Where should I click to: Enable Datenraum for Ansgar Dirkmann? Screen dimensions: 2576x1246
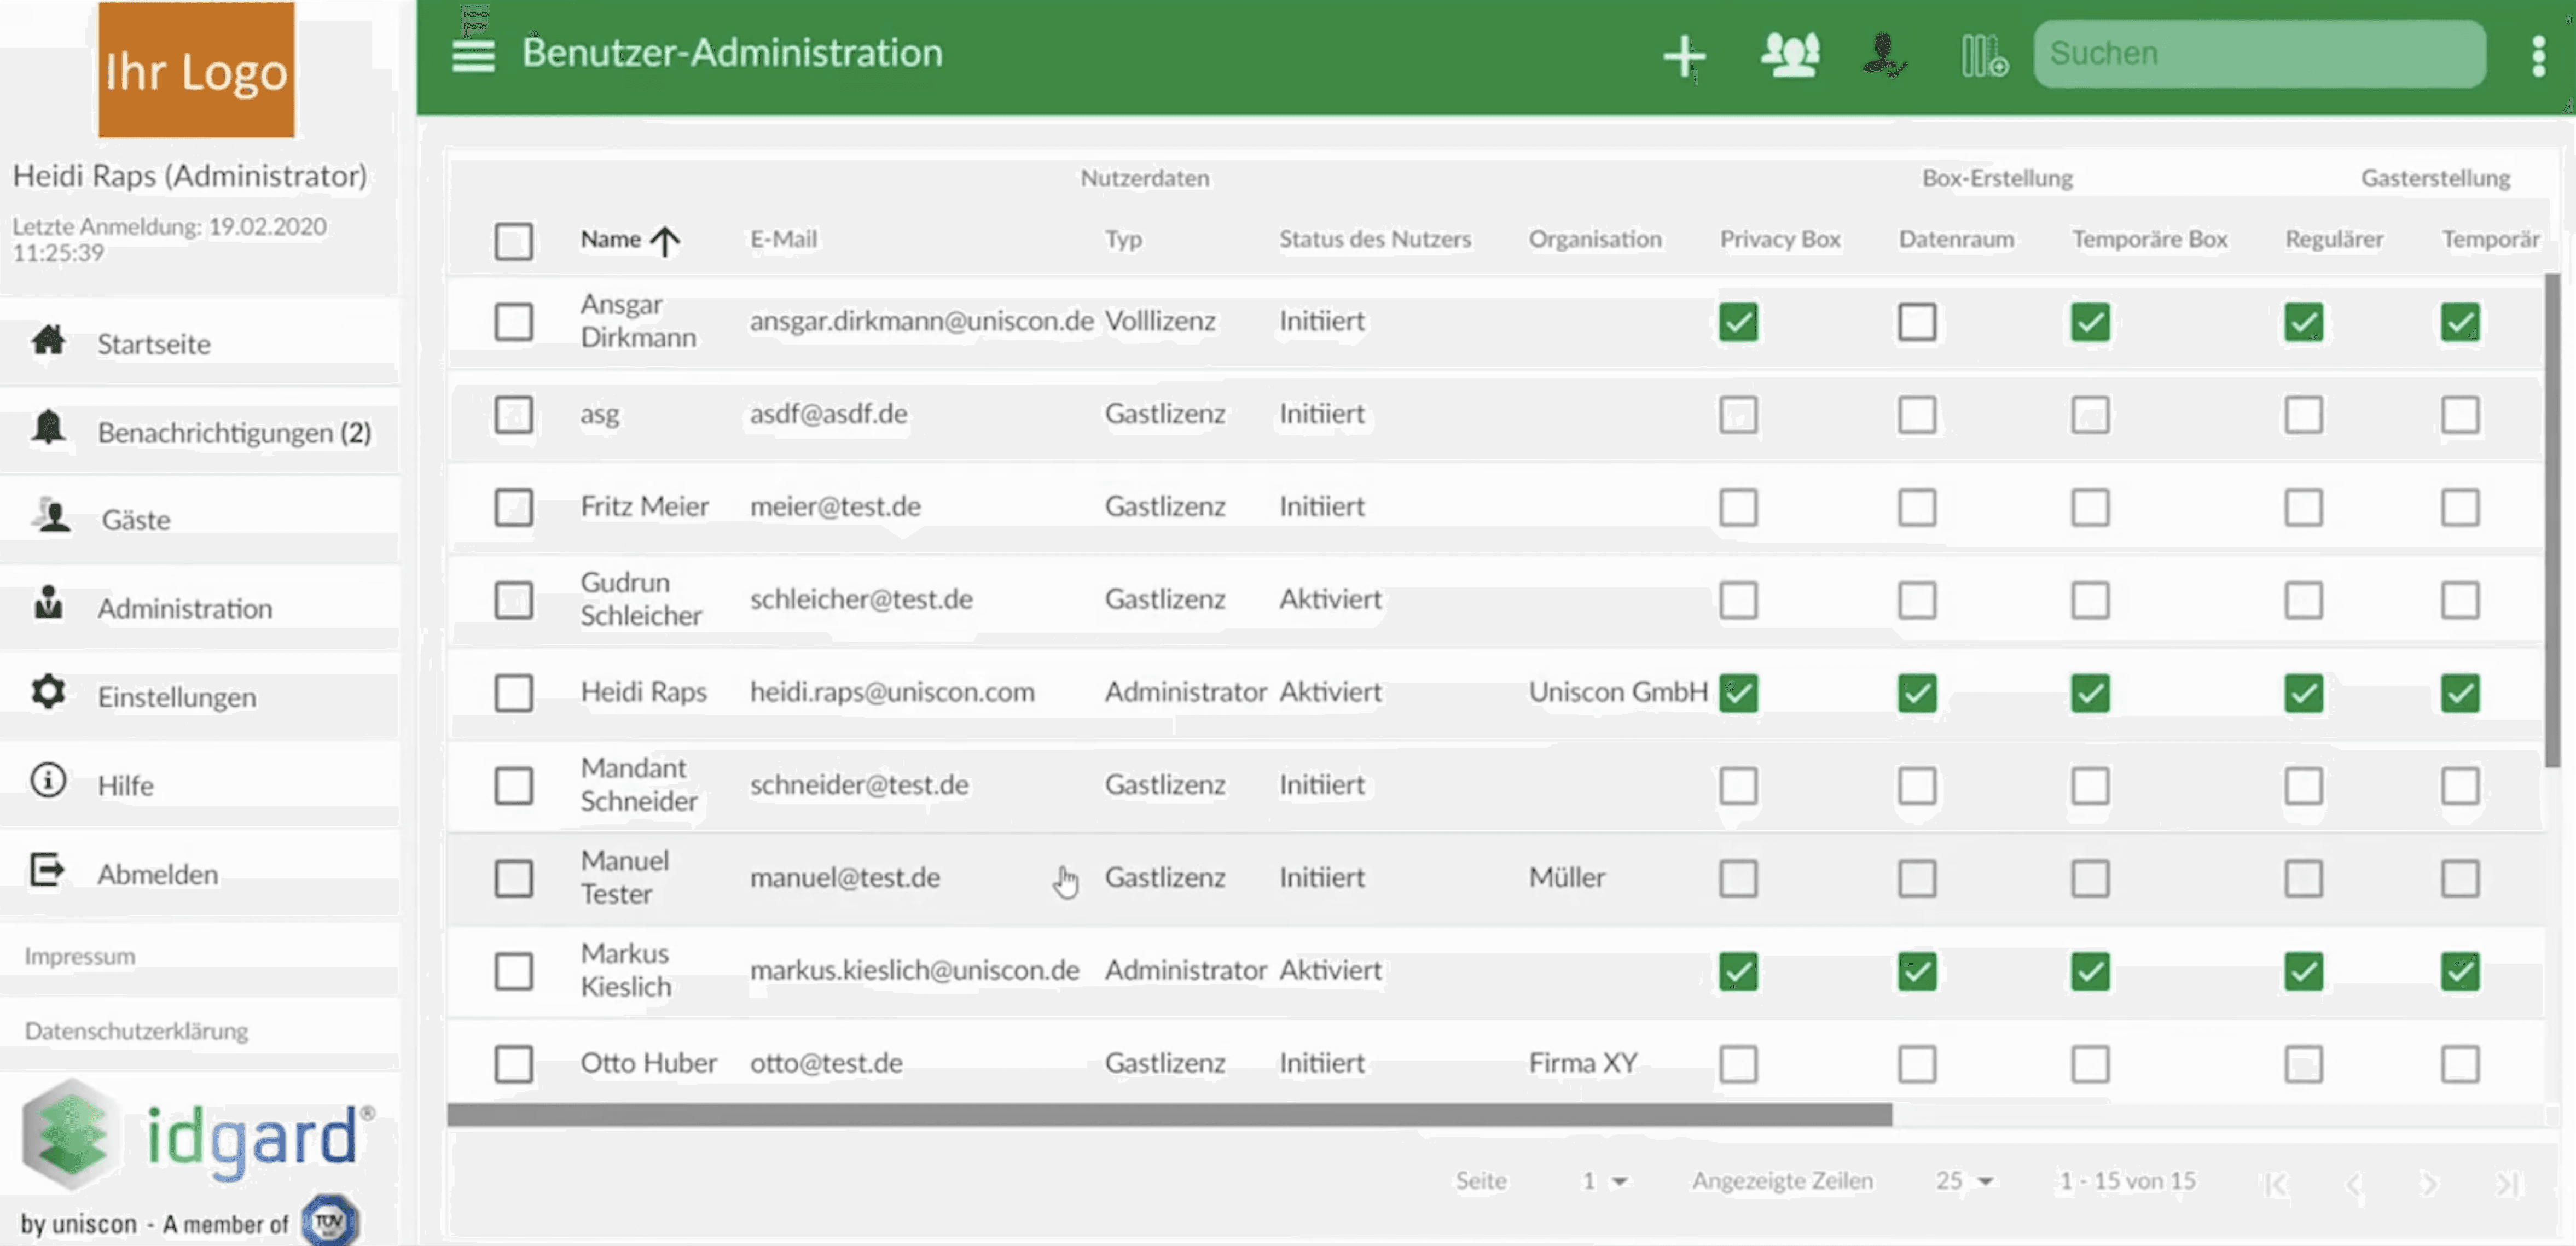point(1916,322)
